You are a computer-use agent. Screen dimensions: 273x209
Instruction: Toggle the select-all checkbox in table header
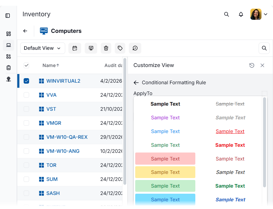tap(27, 65)
